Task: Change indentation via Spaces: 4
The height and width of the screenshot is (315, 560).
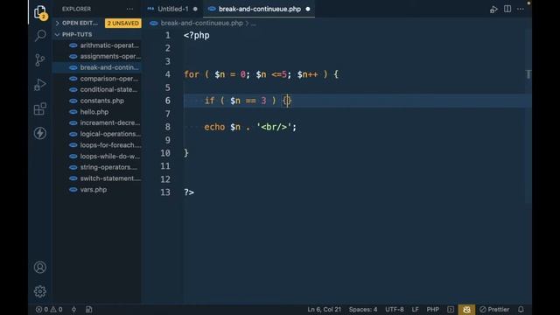Action: [363, 309]
